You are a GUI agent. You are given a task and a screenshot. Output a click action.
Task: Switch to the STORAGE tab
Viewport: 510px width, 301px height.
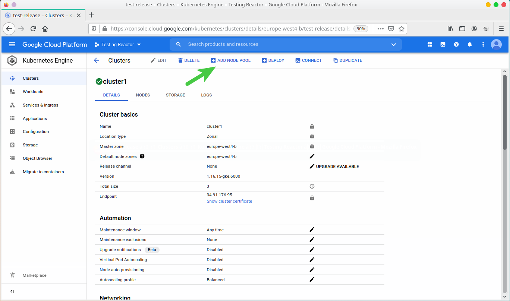click(x=176, y=95)
